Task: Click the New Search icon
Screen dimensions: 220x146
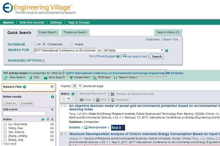Action: point(5,78)
